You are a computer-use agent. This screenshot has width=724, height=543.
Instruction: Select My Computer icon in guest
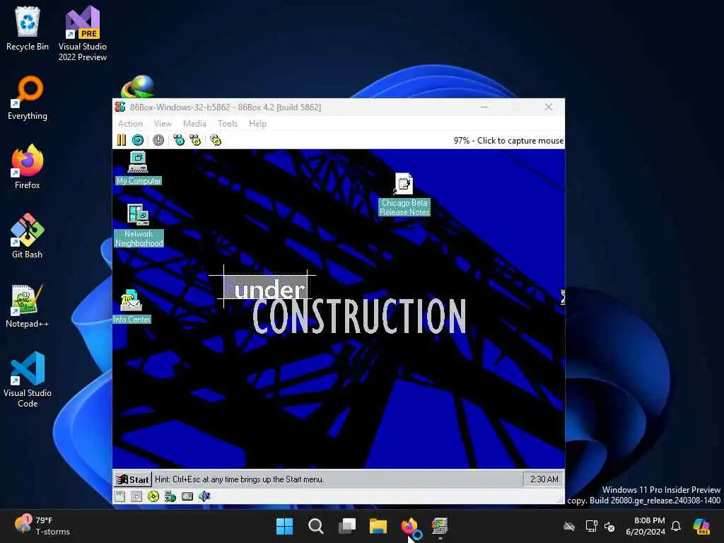[x=138, y=168]
